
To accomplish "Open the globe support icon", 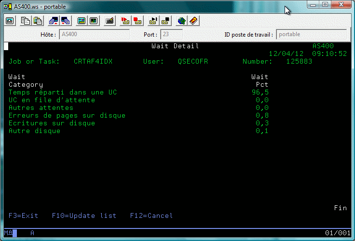I will (181, 21).
